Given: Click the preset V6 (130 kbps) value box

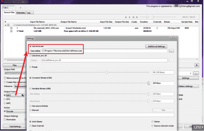Looking at the screenshot, I should 163,72.
